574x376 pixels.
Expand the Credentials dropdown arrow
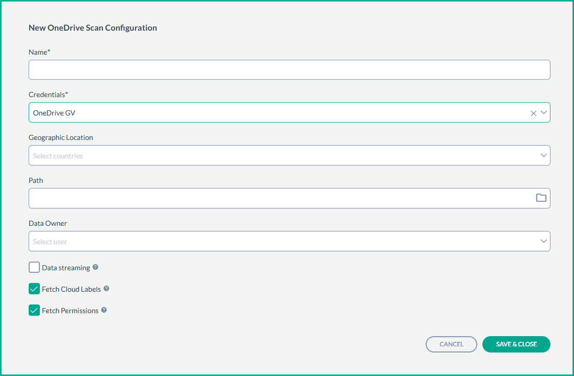point(544,113)
